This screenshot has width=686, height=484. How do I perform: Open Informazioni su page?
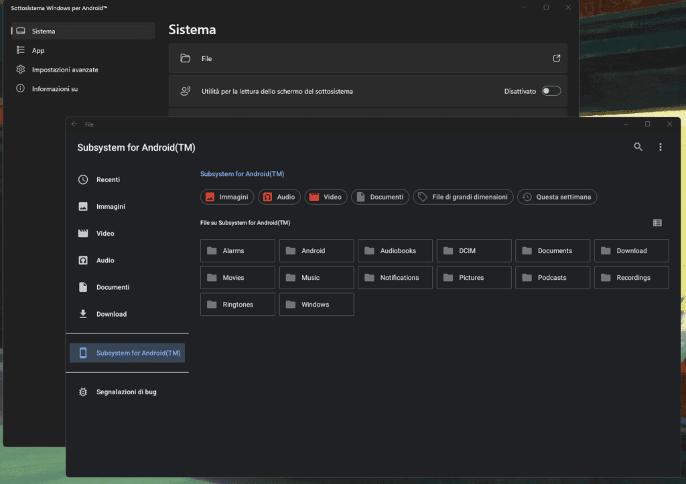click(x=55, y=88)
